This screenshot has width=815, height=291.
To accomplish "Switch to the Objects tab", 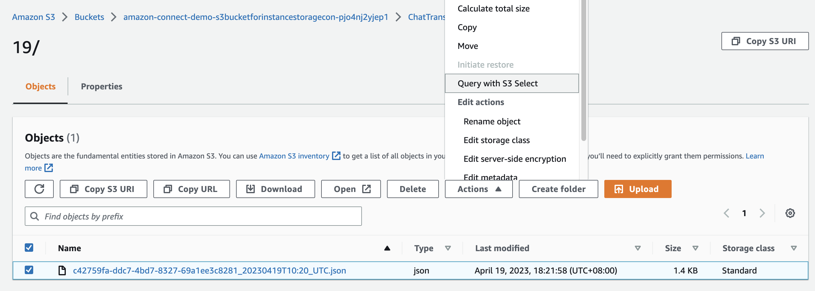I will pyautogui.click(x=40, y=86).
